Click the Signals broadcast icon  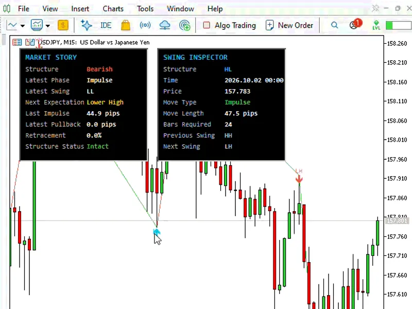click(x=145, y=25)
